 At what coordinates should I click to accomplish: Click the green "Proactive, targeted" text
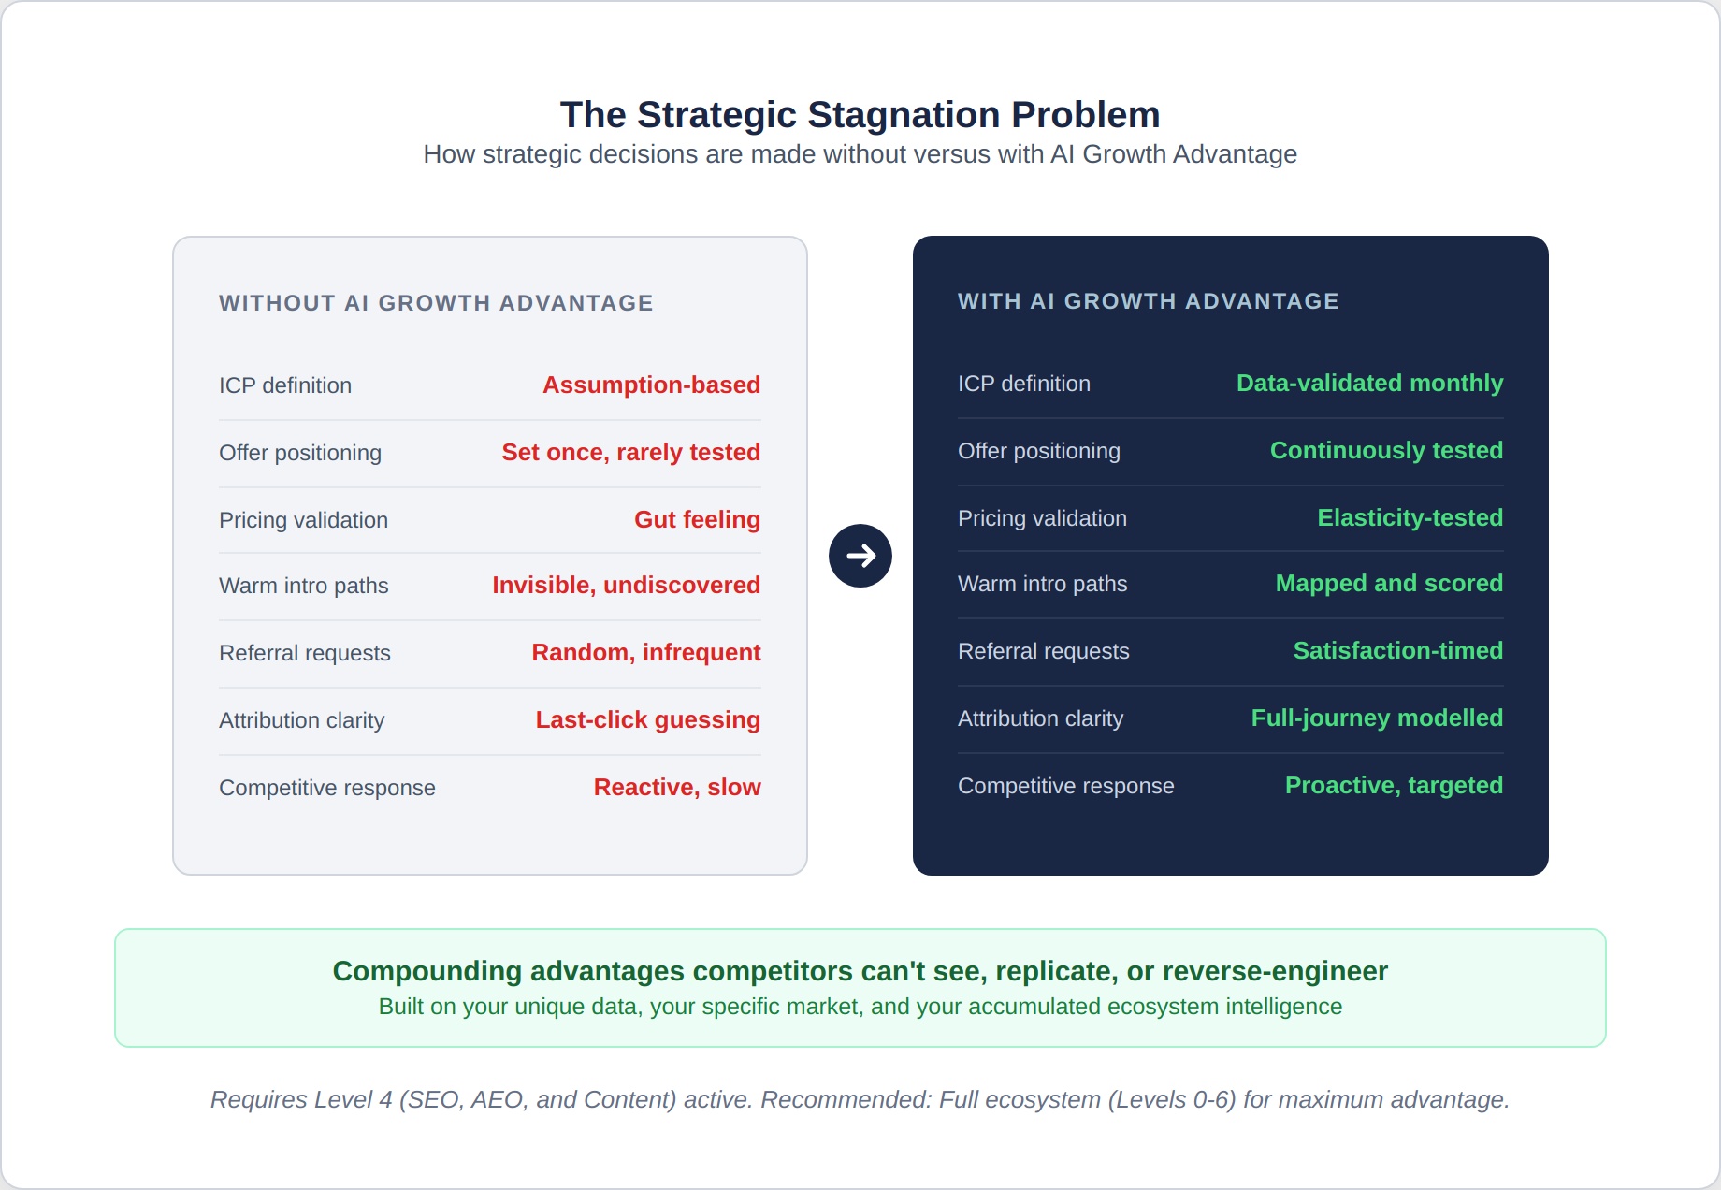(1394, 786)
